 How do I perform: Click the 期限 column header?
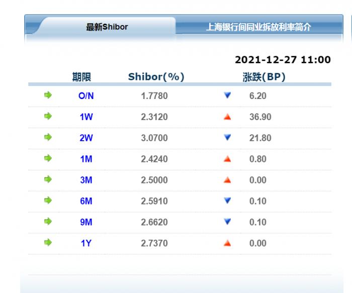pos(81,77)
